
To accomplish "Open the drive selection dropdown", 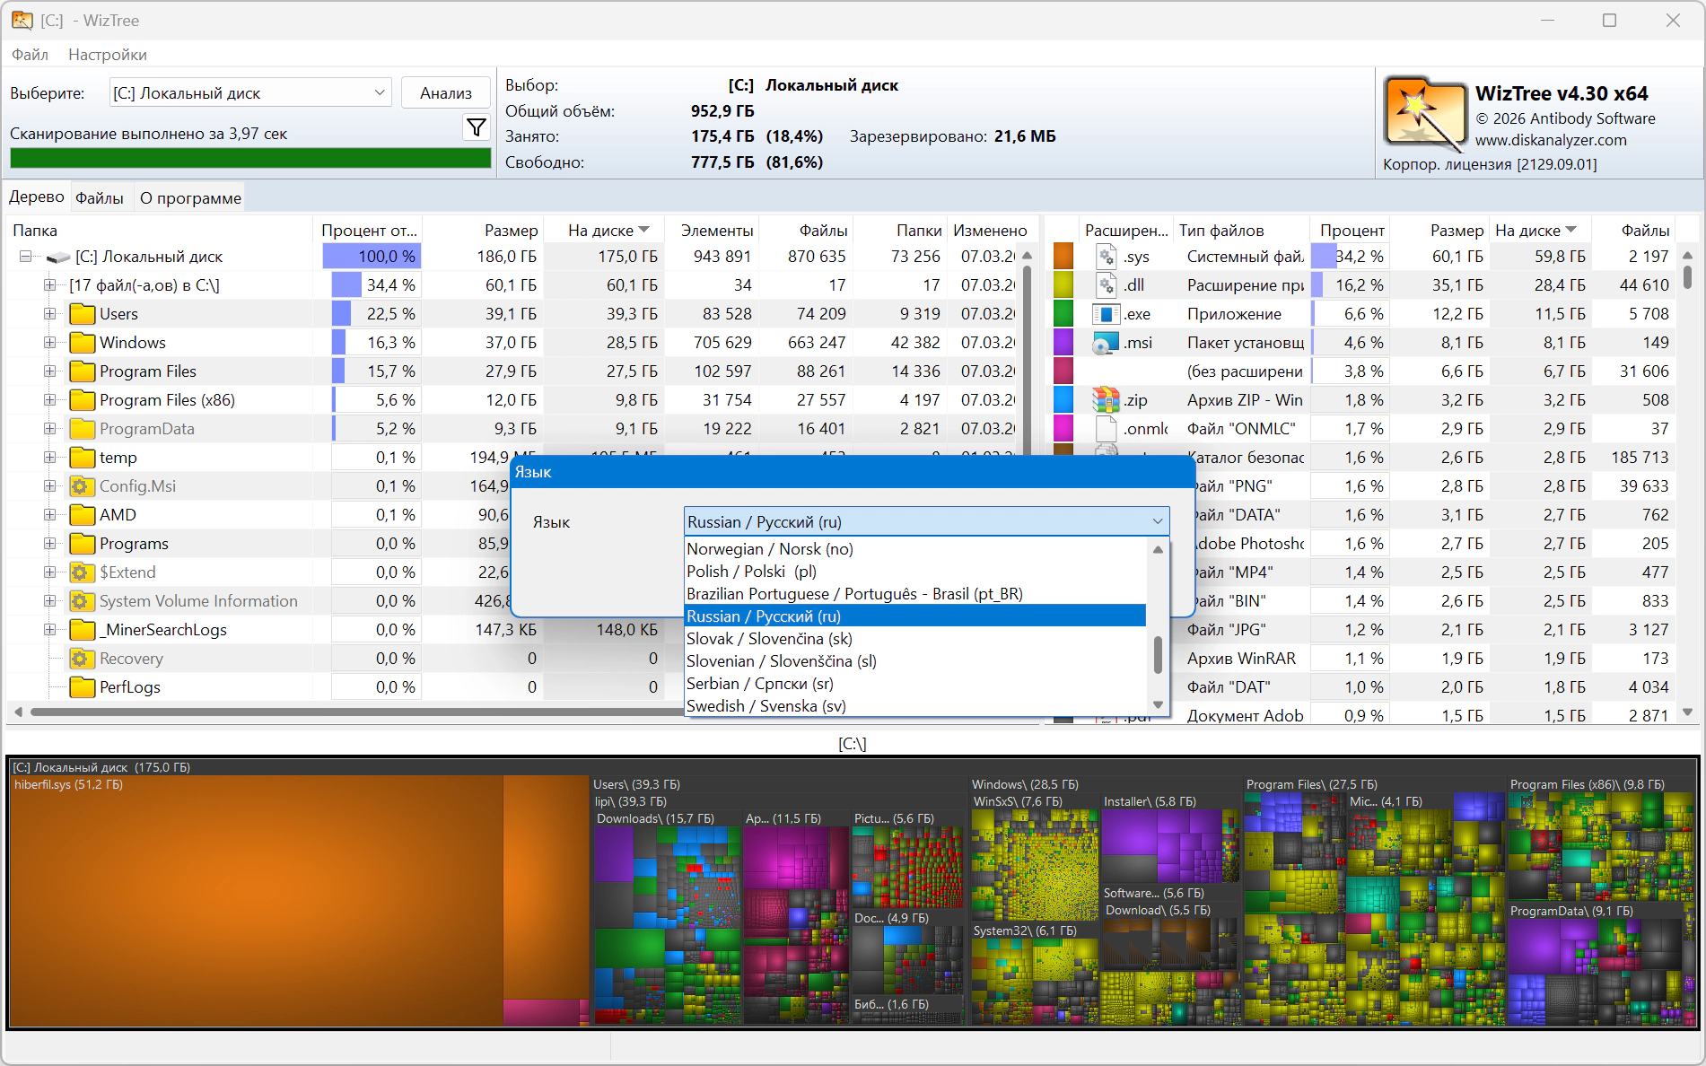I will (x=379, y=92).
